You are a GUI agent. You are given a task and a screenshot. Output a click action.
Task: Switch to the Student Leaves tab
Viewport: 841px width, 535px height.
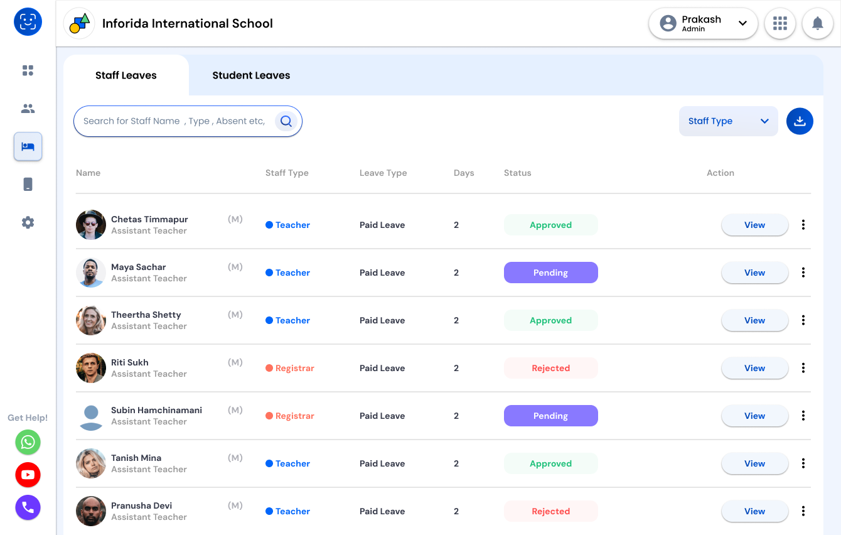(x=251, y=75)
